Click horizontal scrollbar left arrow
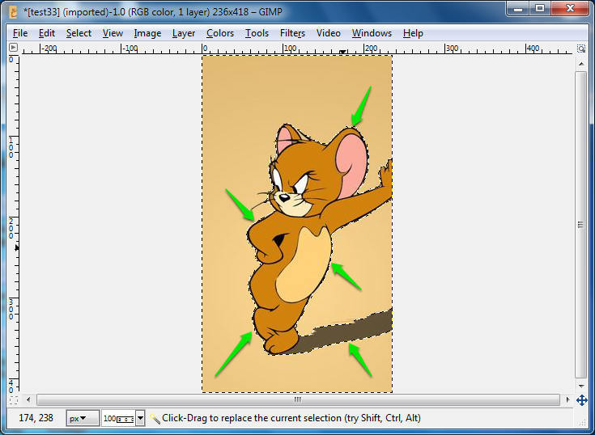The image size is (595, 435). point(28,399)
